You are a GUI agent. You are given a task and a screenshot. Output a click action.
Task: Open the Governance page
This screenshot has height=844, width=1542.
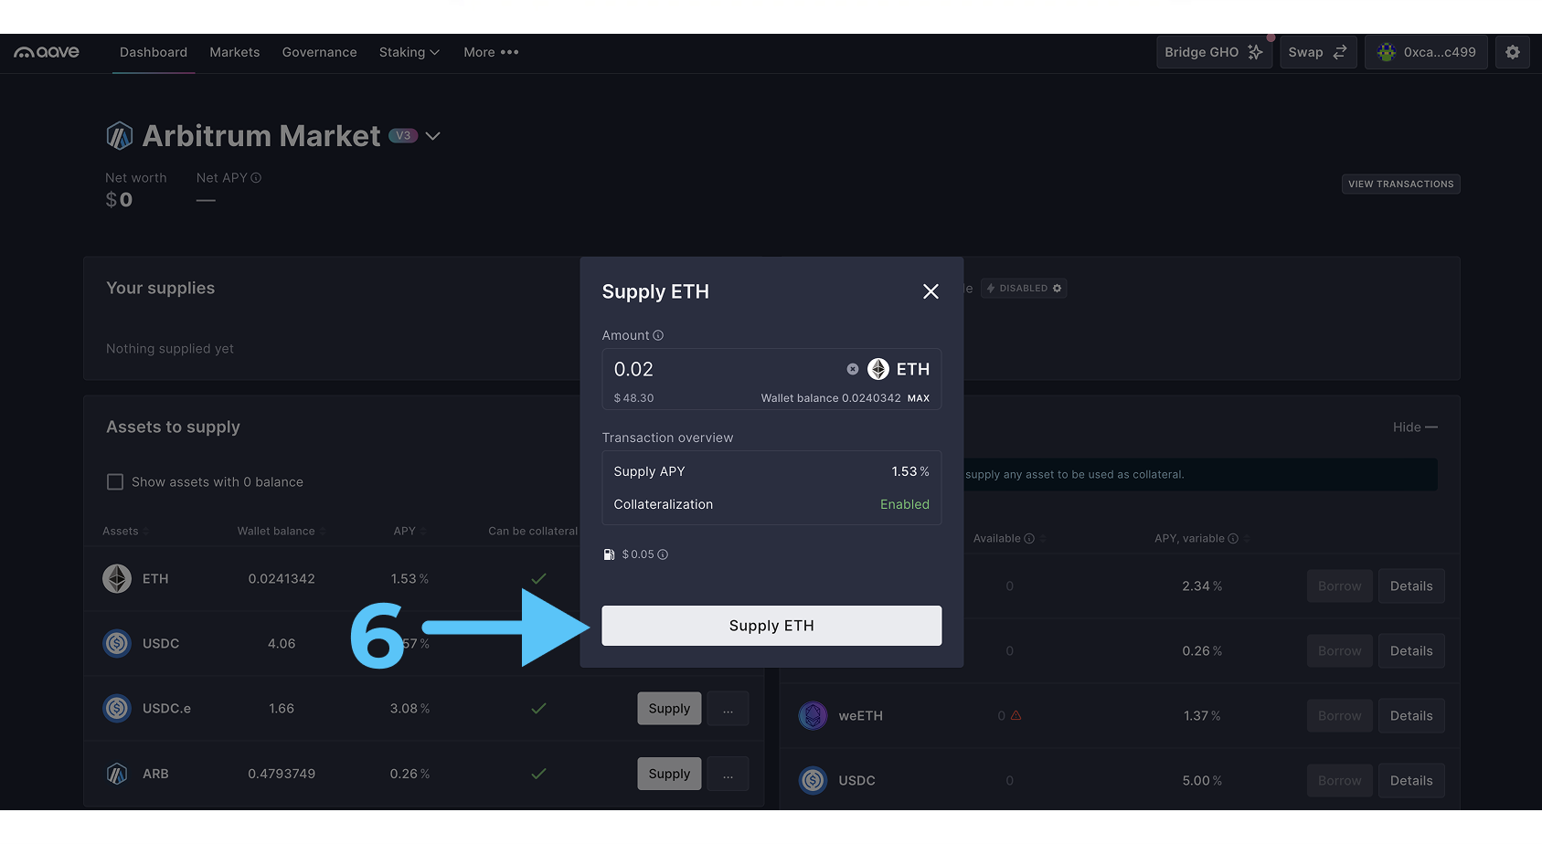coord(319,53)
